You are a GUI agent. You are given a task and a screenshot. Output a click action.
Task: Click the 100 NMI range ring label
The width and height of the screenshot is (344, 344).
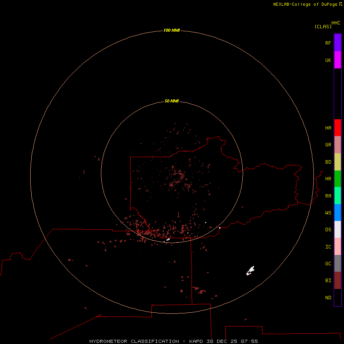[172, 30]
